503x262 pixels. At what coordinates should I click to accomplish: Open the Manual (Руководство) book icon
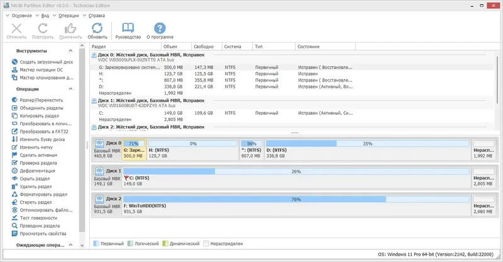coord(128,28)
